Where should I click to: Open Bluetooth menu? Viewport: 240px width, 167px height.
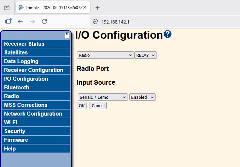coord(36,88)
